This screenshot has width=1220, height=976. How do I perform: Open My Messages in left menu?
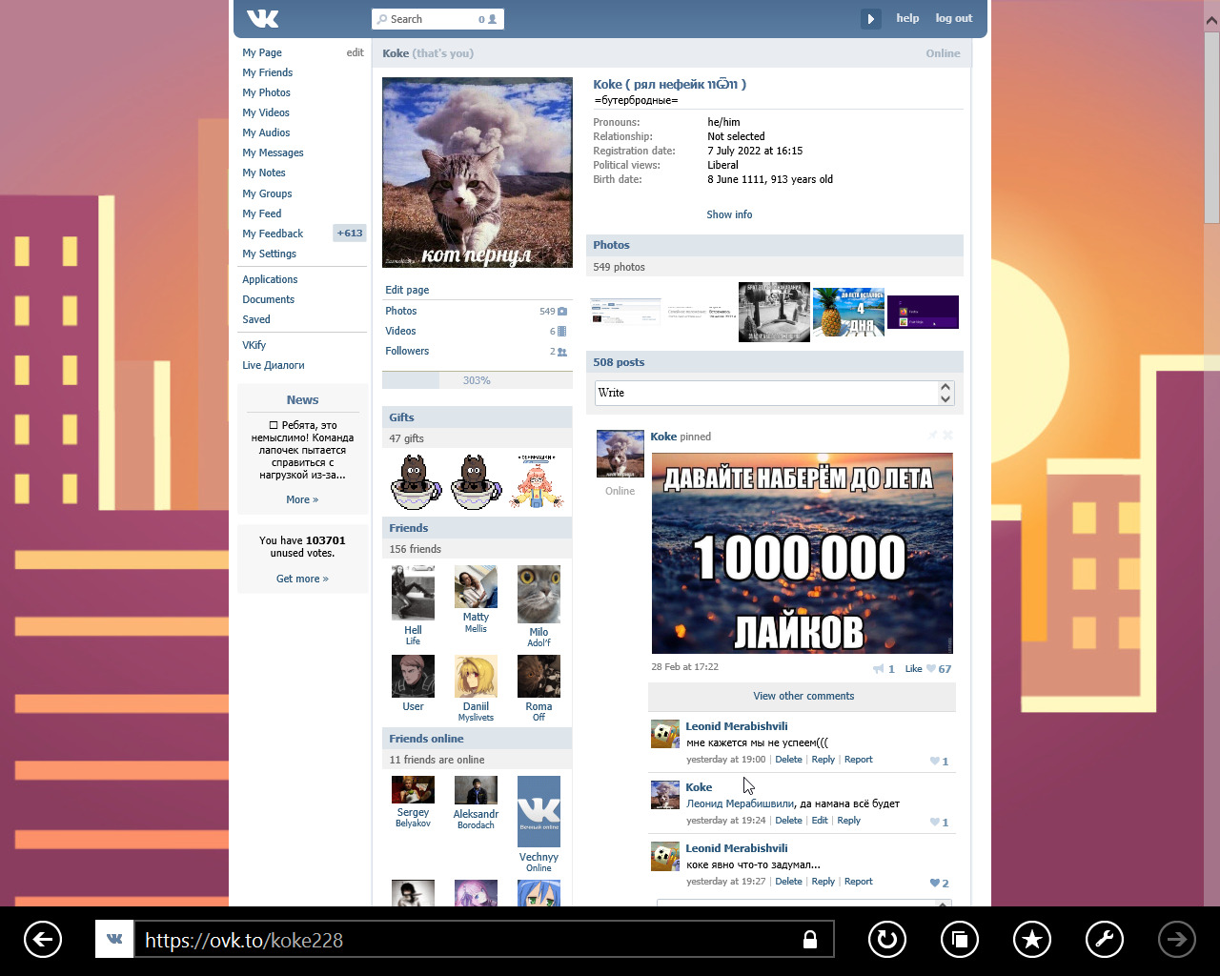pyautogui.click(x=273, y=152)
